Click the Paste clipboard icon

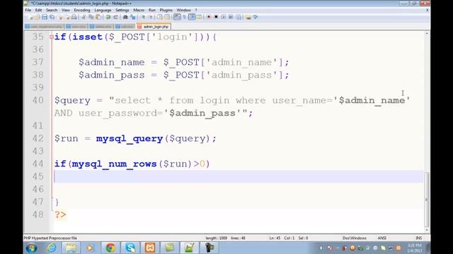click(98, 17)
